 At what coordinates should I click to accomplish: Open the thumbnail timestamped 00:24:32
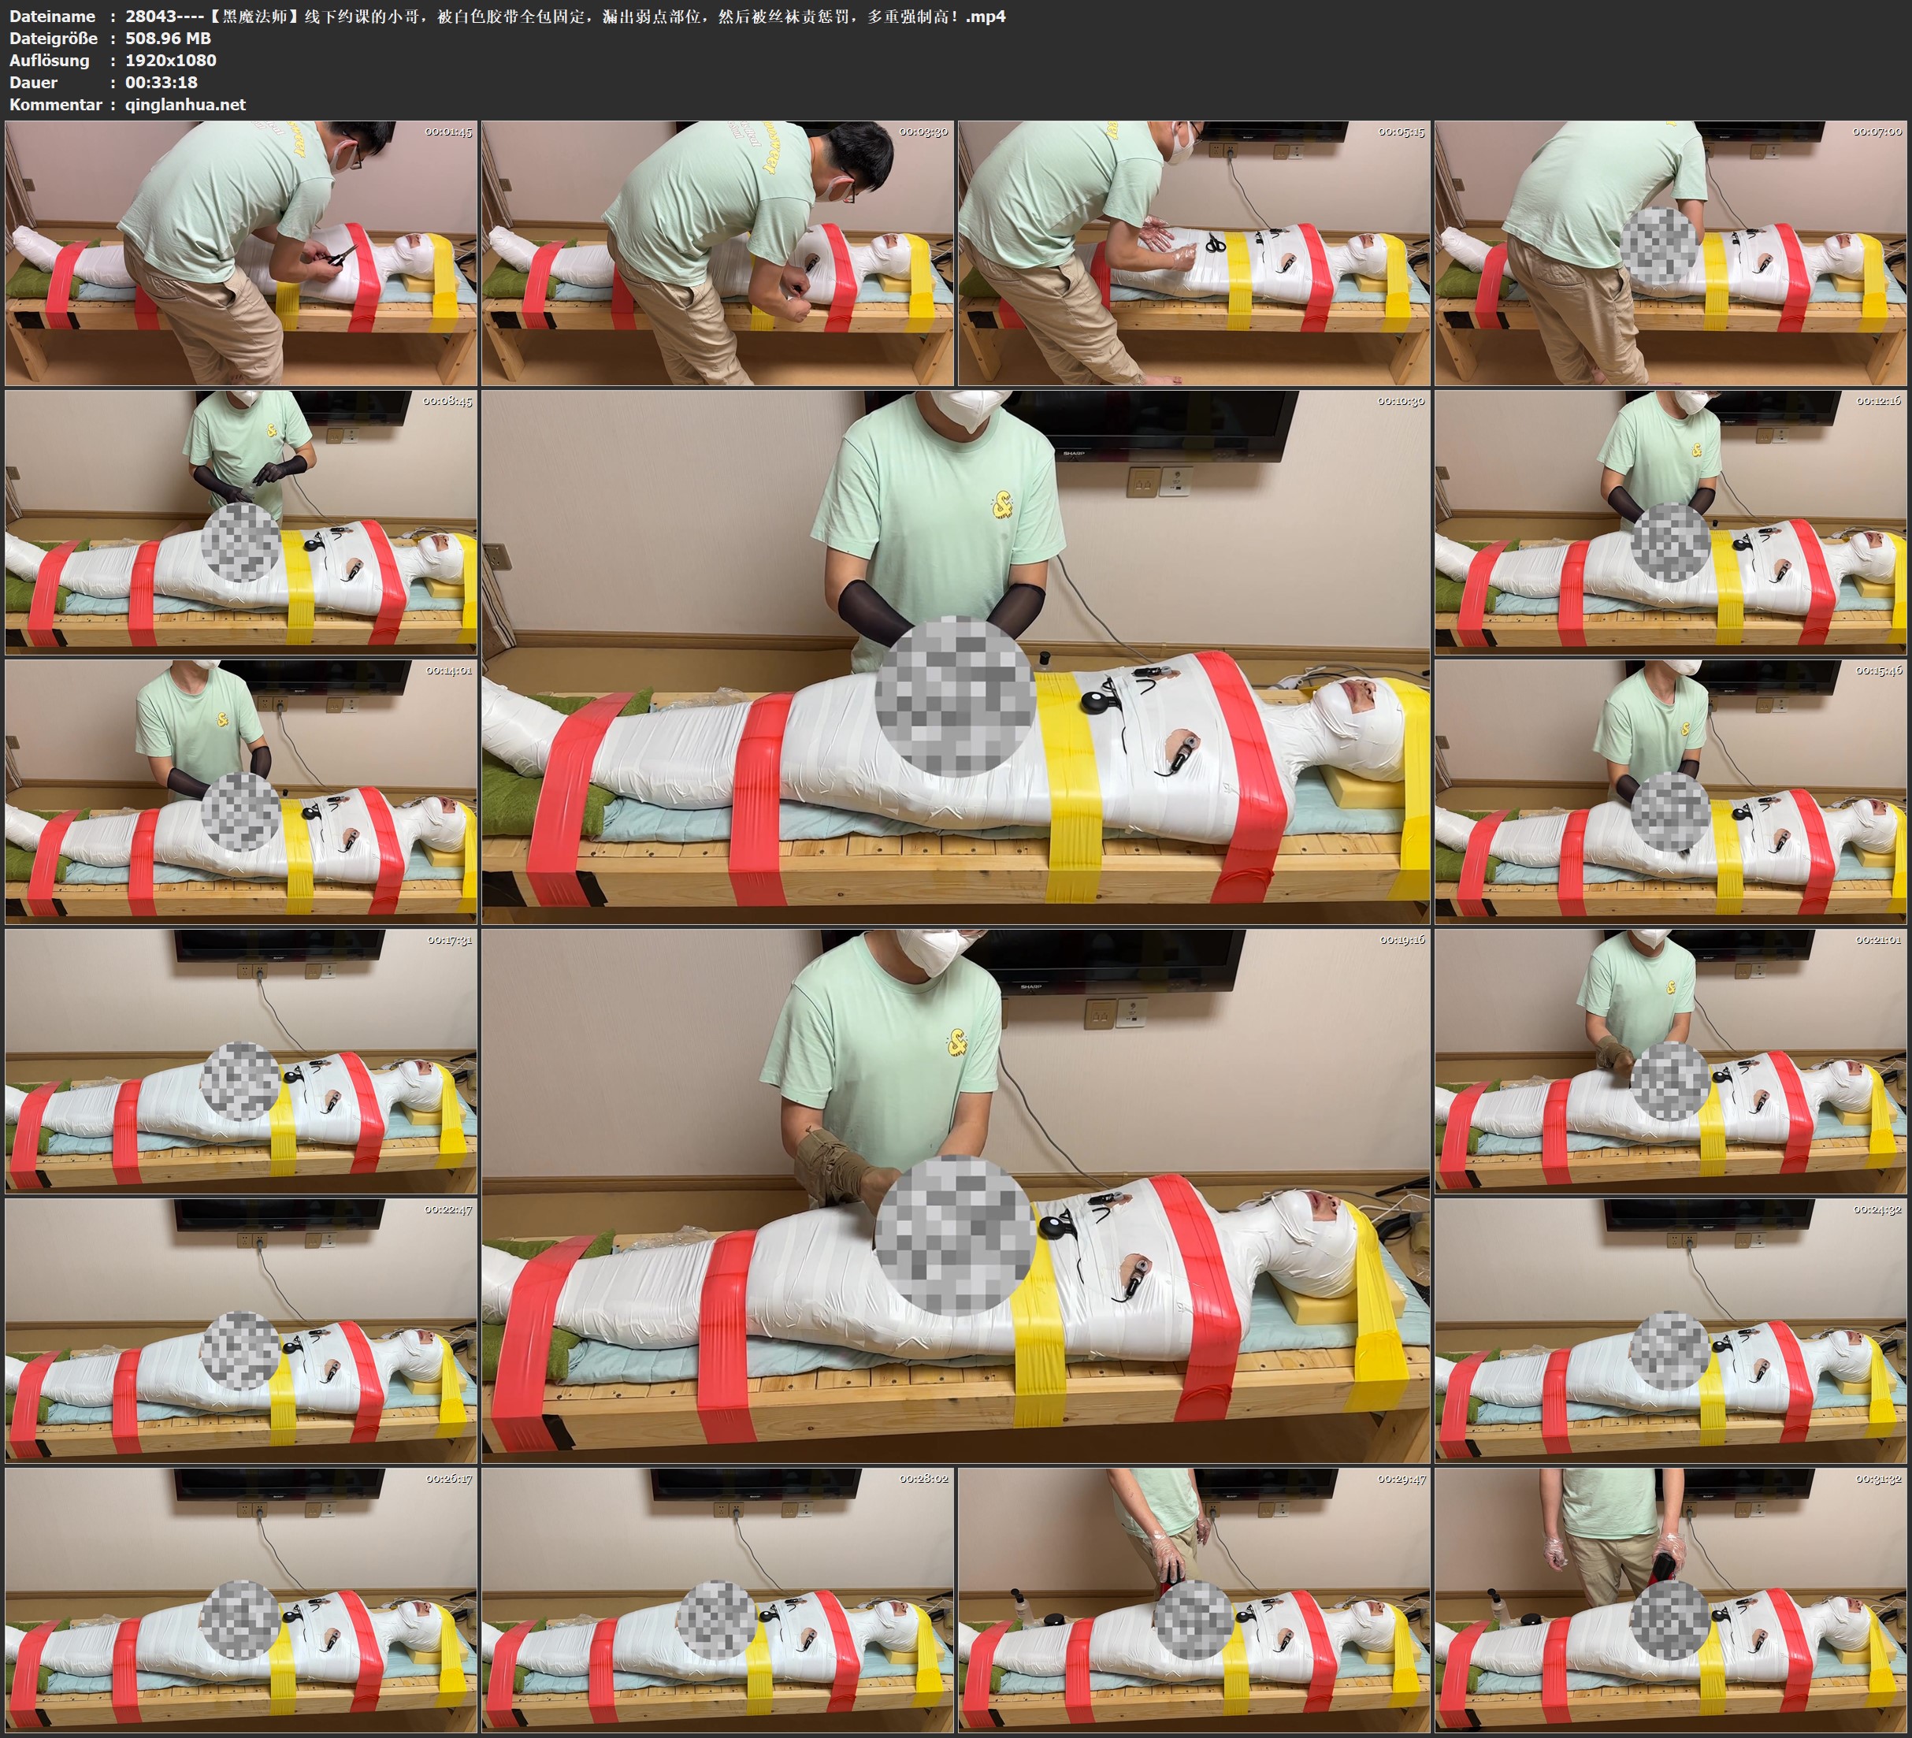1670,1330
